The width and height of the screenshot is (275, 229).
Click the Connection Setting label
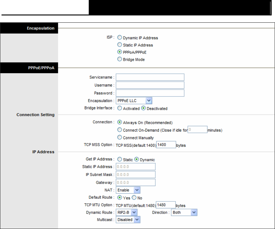35,115
